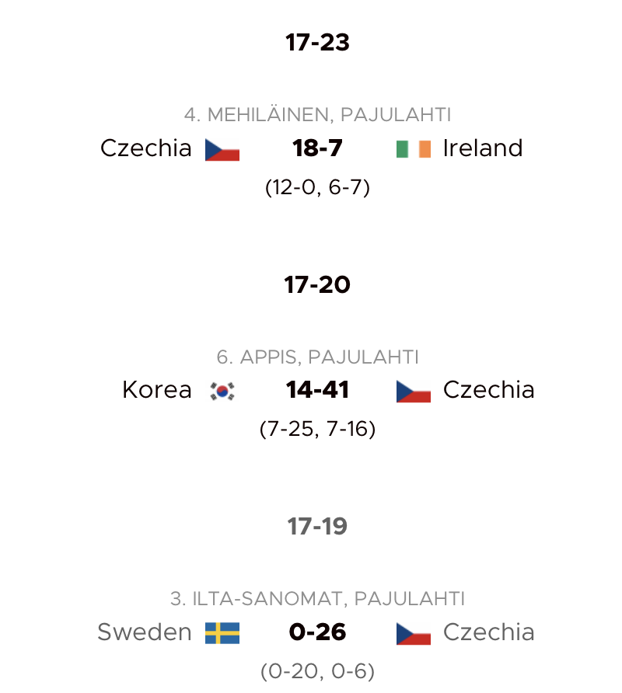Open the 14-41 match score

(x=318, y=390)
